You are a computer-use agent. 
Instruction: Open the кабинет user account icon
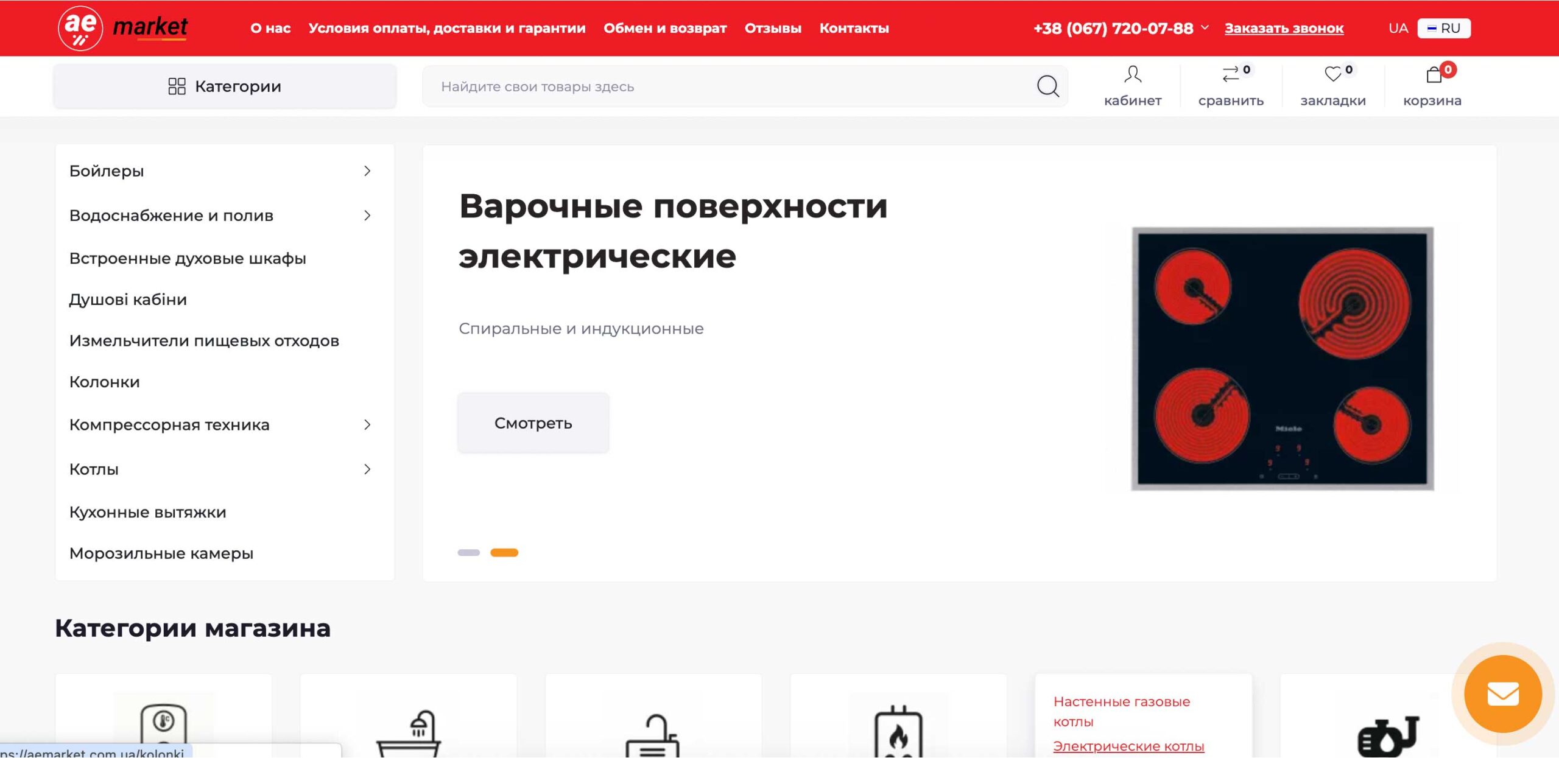tap(1132, 75)
